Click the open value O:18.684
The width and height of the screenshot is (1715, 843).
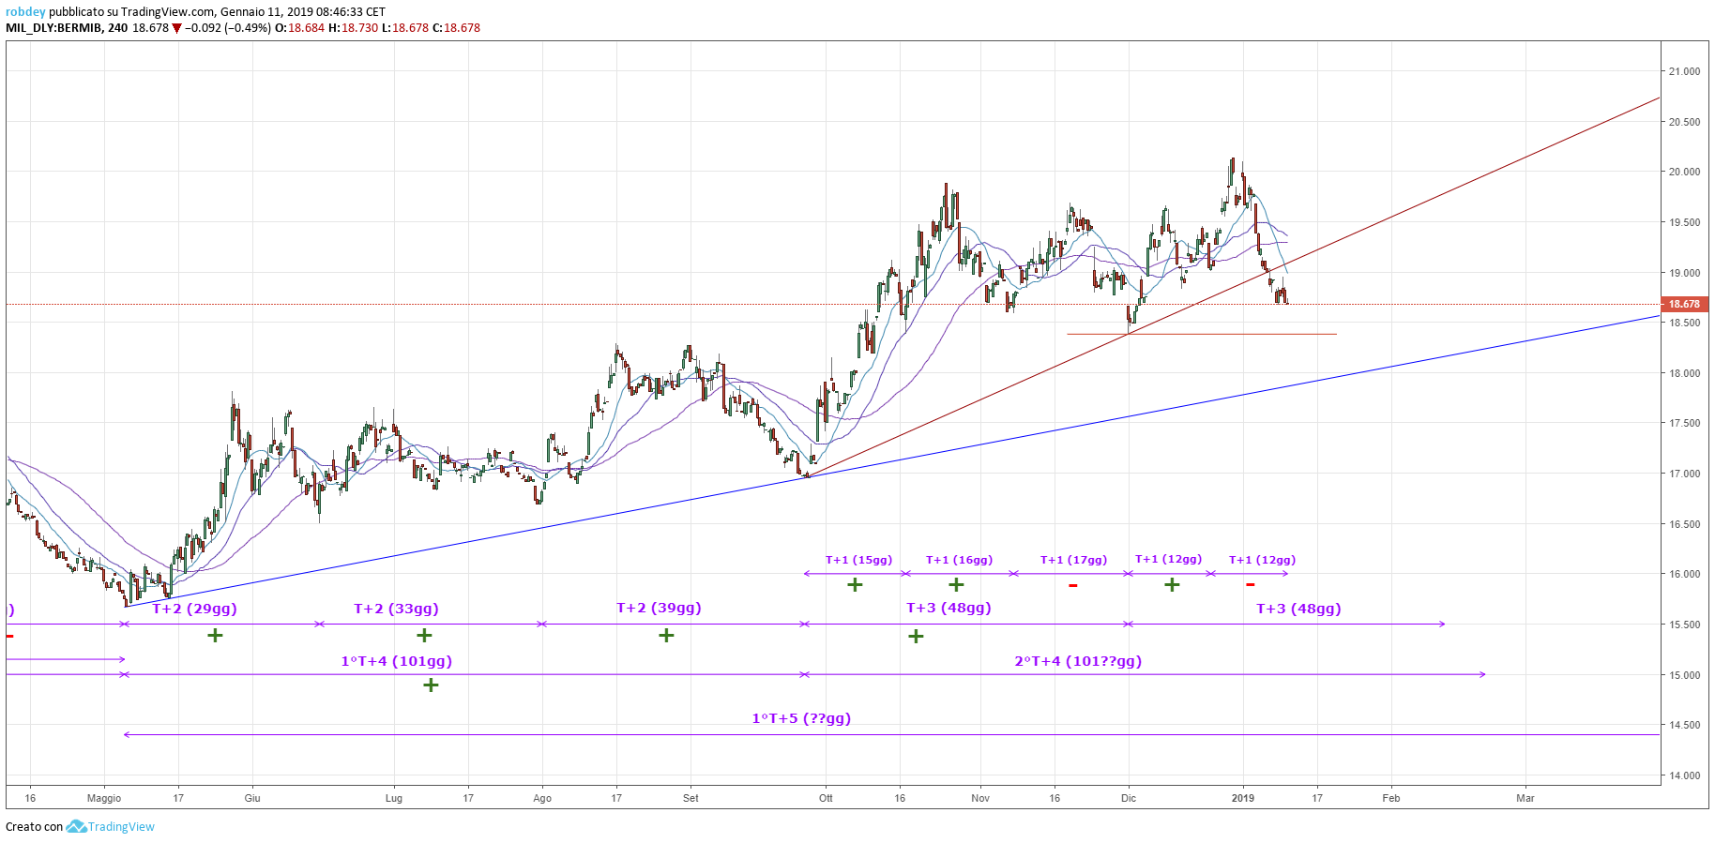299,28
